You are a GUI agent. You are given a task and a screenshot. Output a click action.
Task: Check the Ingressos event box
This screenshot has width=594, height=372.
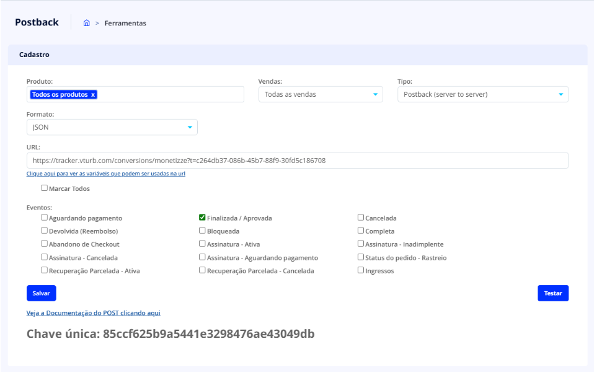coord(361,270)
